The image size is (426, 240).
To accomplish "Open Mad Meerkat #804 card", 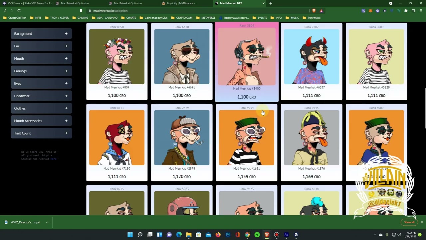I will (117, 62).
